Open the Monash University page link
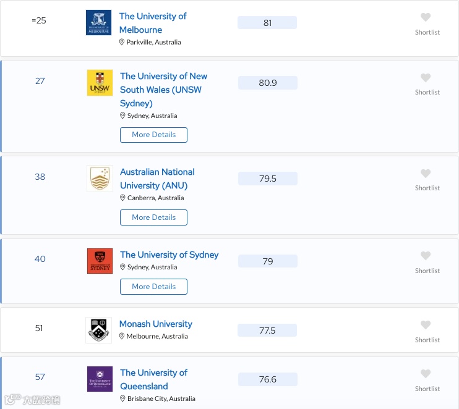 pos(155,324)
